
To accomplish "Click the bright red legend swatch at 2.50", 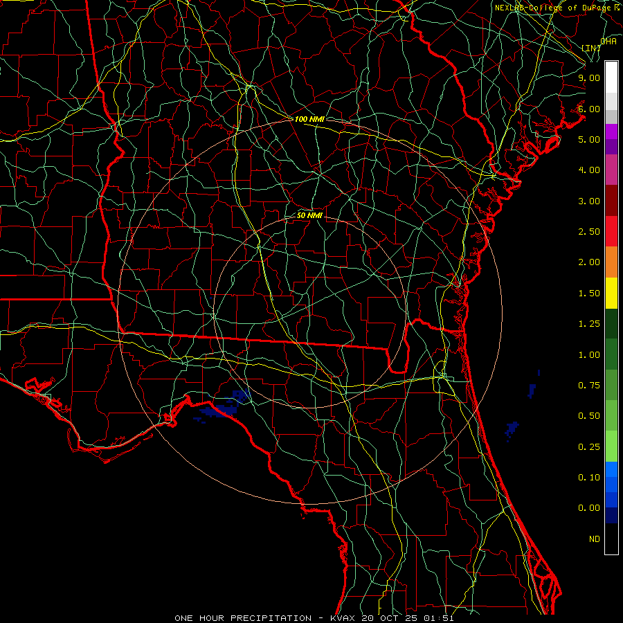I will (x=611, y=231).
